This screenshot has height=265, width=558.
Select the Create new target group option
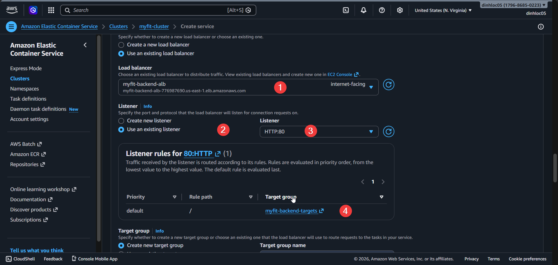121,245
